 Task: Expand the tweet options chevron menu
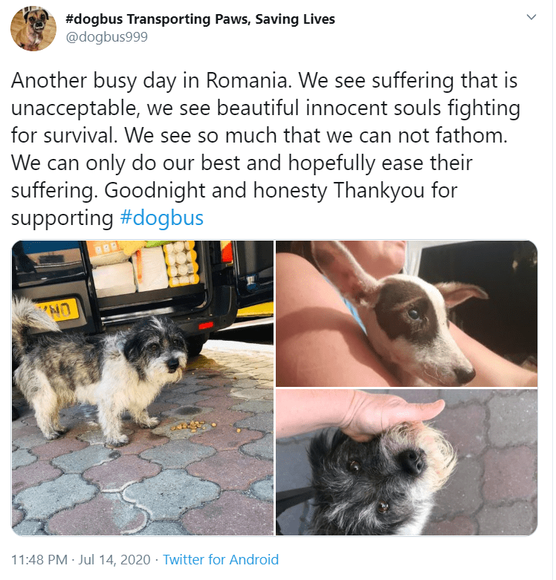[x=531, y=17]
